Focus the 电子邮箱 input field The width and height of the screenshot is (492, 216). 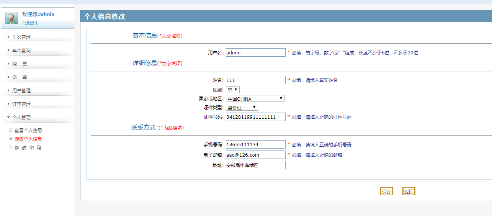pyautogui.click(x=256, y=155)
